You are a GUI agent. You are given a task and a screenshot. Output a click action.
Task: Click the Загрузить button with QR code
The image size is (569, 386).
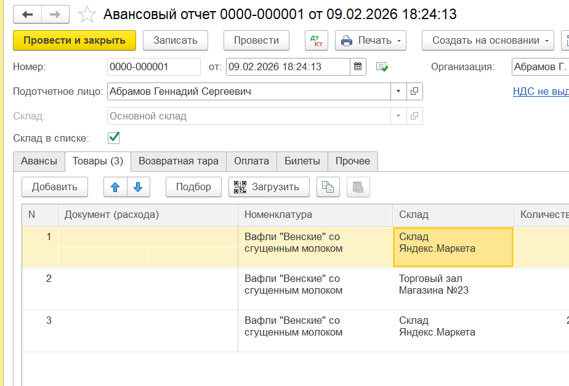point(268,187)
